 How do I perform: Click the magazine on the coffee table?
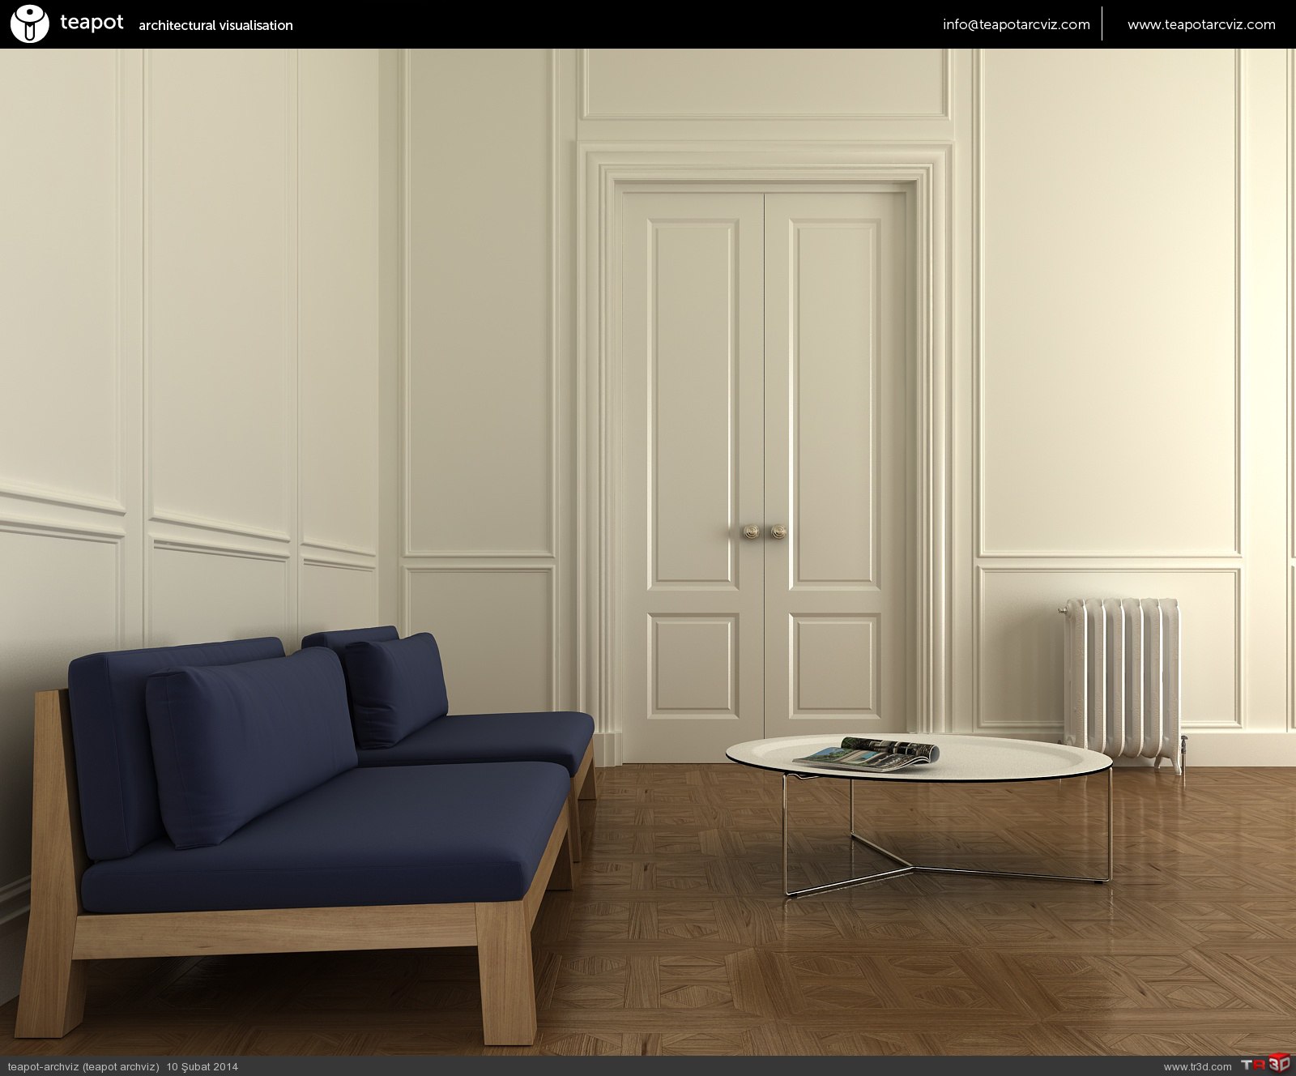[x=867, y=754]
